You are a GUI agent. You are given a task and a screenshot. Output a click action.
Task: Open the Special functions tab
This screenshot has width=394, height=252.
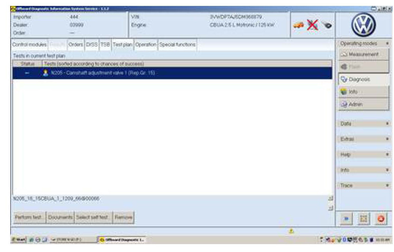[x=177, y=45]
